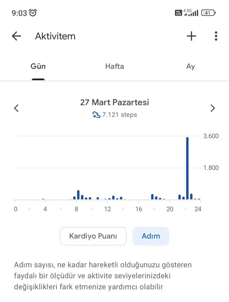Tap the plus add activity icon
Screen dimensions: 229x302
point(191,36)
